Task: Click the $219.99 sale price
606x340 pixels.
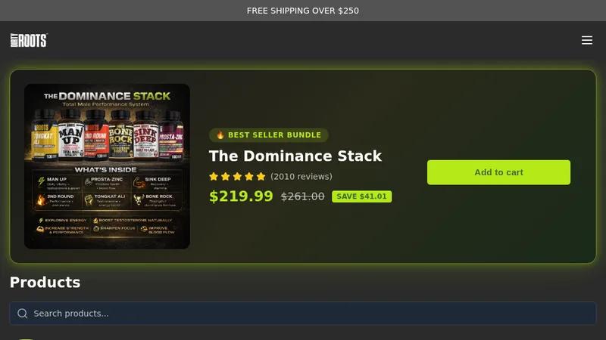Action: [241, 196]
